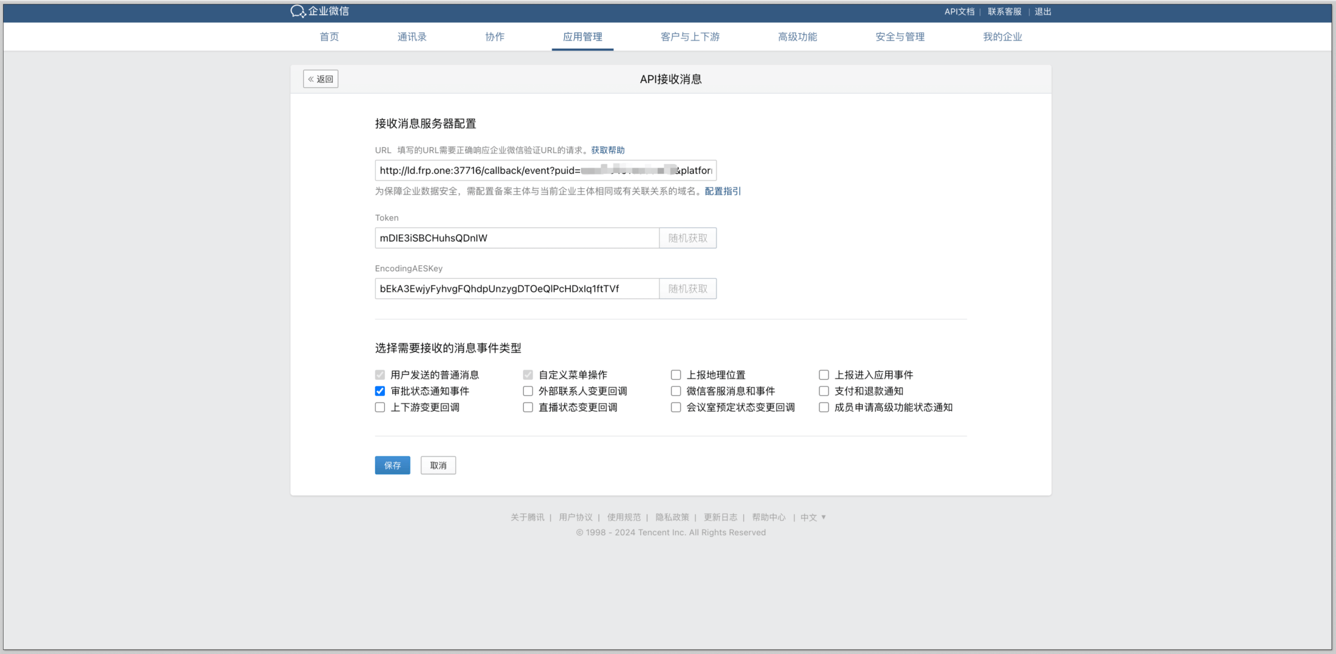Focus the callback URL input field

coord(545,171)
